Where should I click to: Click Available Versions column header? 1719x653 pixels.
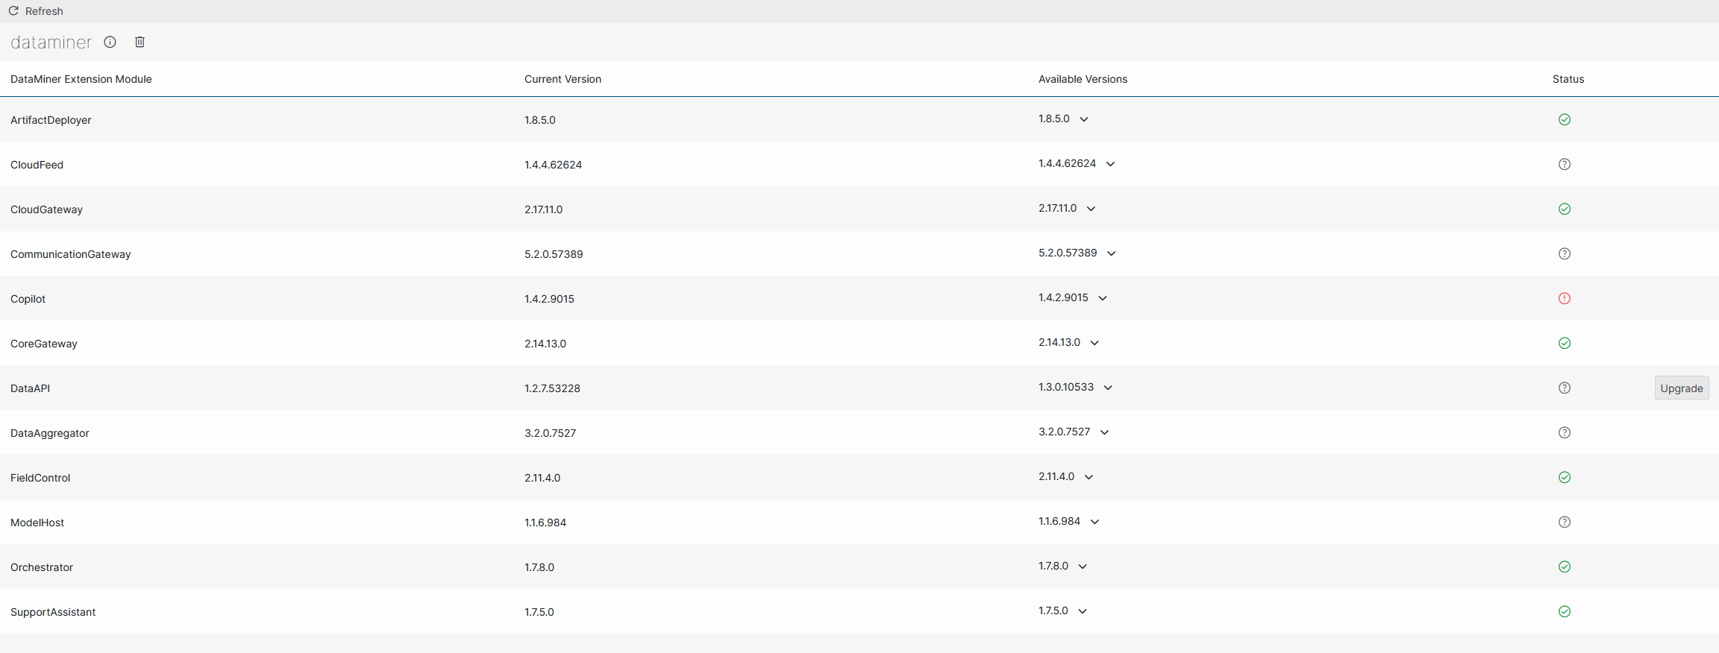tap(1083, 79)
